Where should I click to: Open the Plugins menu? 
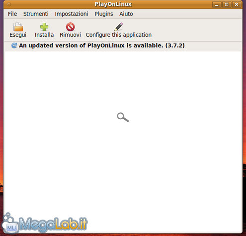[x=104, y=14]
